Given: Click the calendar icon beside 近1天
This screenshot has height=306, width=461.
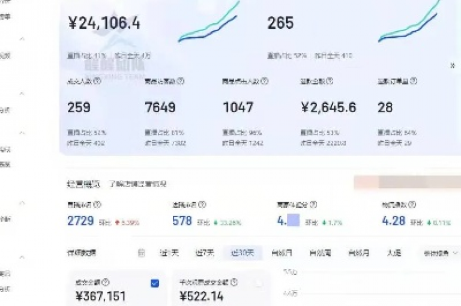Looking at the screenshot, I should click(x=142, y=253).
